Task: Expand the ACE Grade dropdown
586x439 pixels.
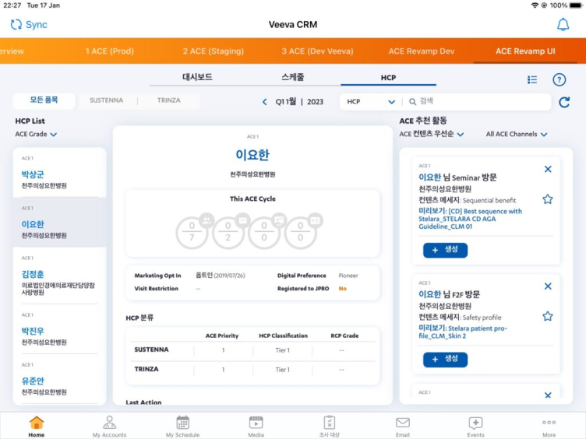Action: pos(37,135)
